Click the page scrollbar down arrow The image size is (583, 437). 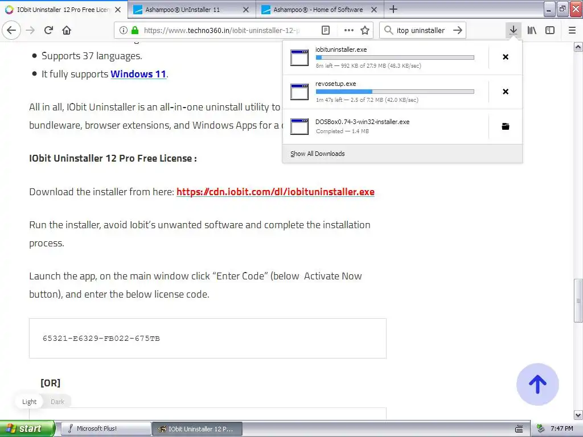pyautogui.click(x=578, y=415)
